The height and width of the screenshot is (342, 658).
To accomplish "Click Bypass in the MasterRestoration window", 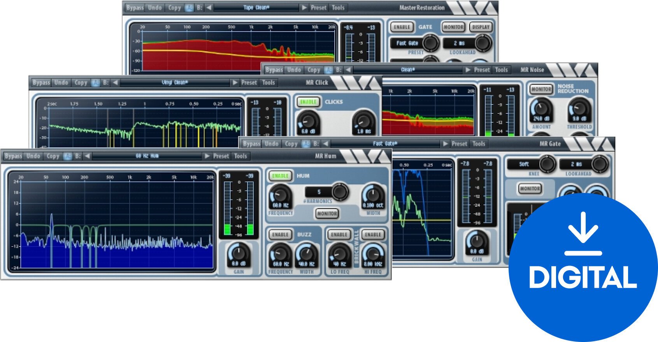I will point(135,8).
